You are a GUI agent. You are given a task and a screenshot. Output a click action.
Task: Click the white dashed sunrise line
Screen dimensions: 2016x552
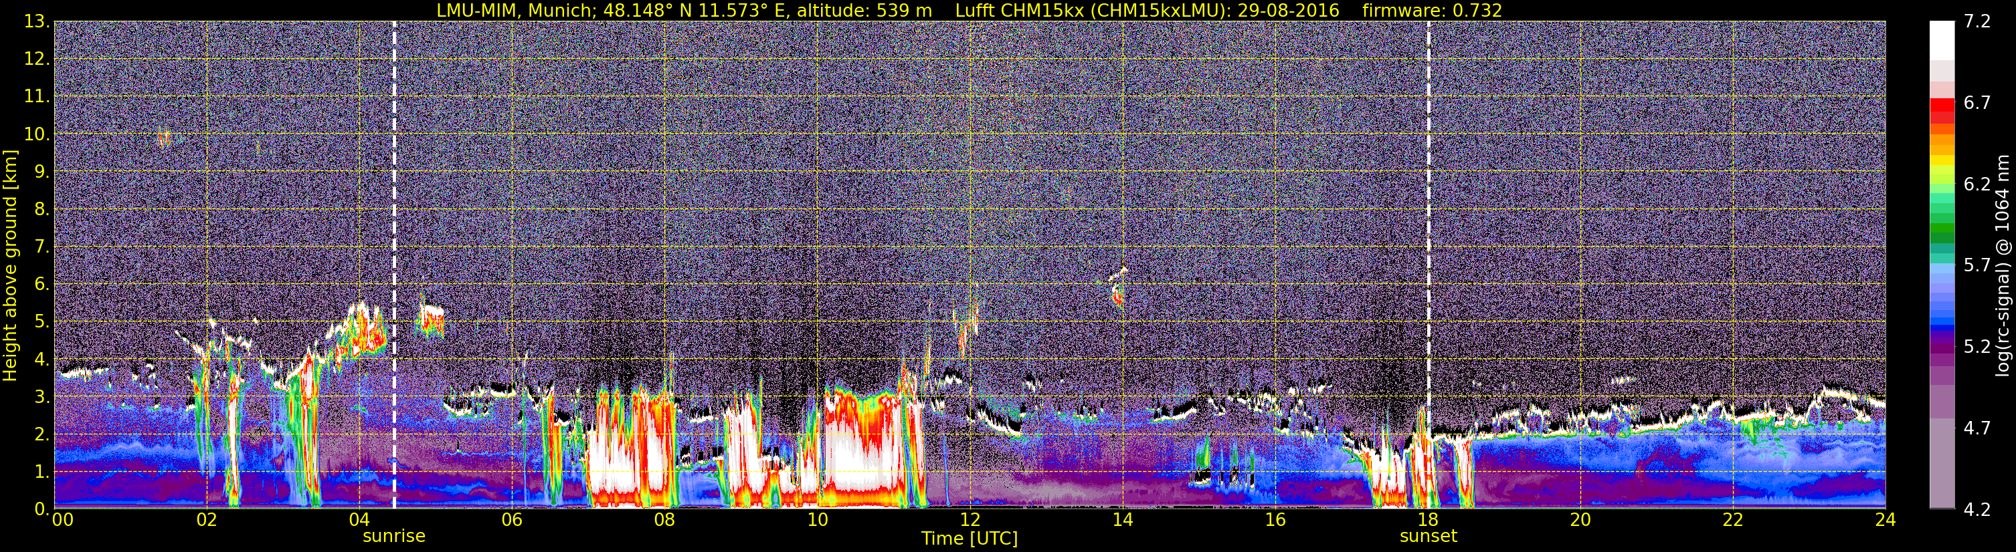point(393,265)
